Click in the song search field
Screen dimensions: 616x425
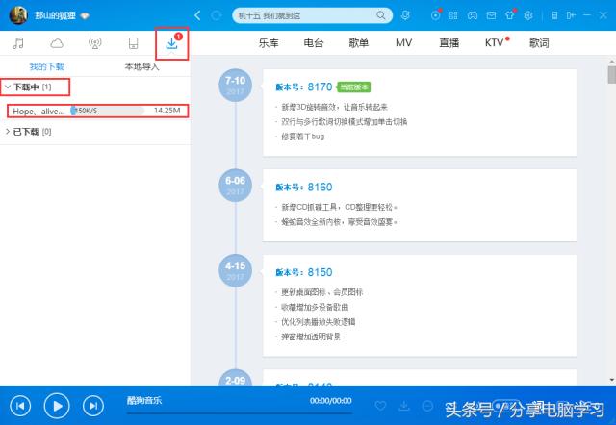tap(308, 15)
